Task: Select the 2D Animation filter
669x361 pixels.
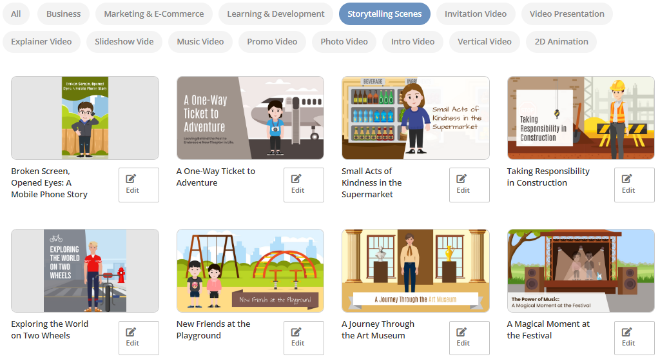Action: 561,41
